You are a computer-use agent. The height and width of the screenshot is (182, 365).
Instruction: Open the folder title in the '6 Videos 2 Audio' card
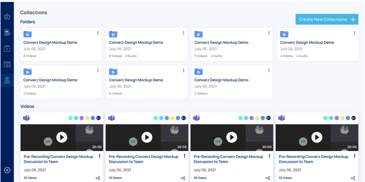pos(136,43)
